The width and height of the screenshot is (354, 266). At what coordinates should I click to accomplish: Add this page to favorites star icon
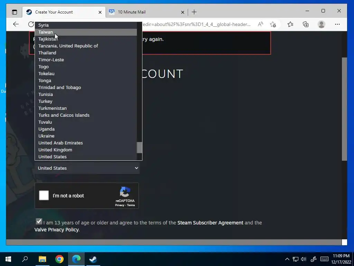click(x=273, y=24)
